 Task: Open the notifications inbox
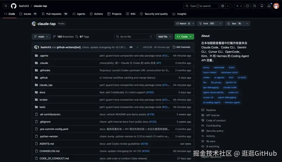click(269, 6)
